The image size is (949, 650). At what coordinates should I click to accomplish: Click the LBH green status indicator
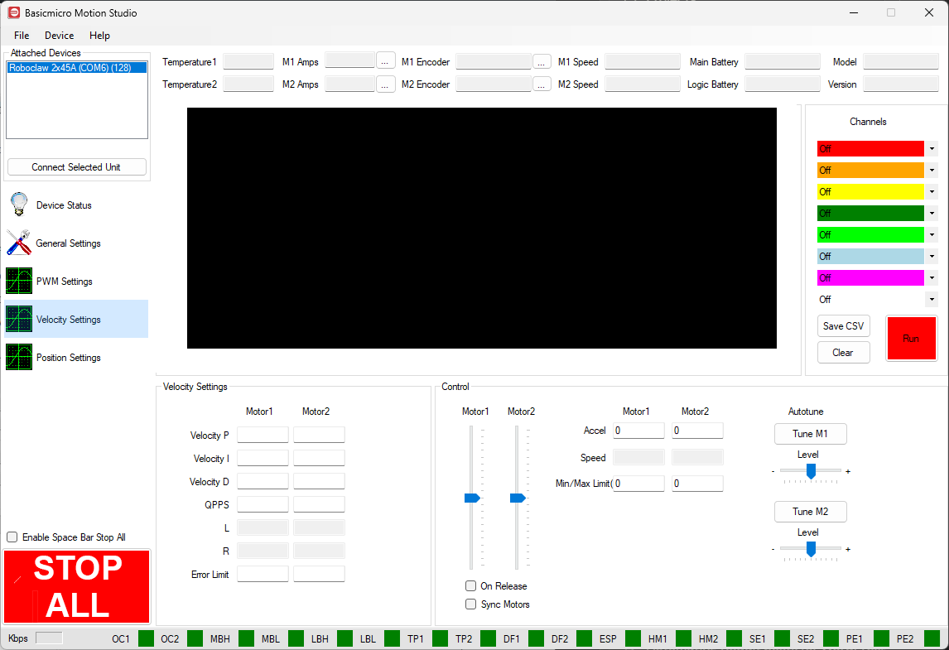tap(344, 638)
